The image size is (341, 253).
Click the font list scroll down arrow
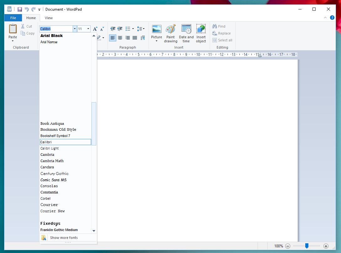[94, 231]
